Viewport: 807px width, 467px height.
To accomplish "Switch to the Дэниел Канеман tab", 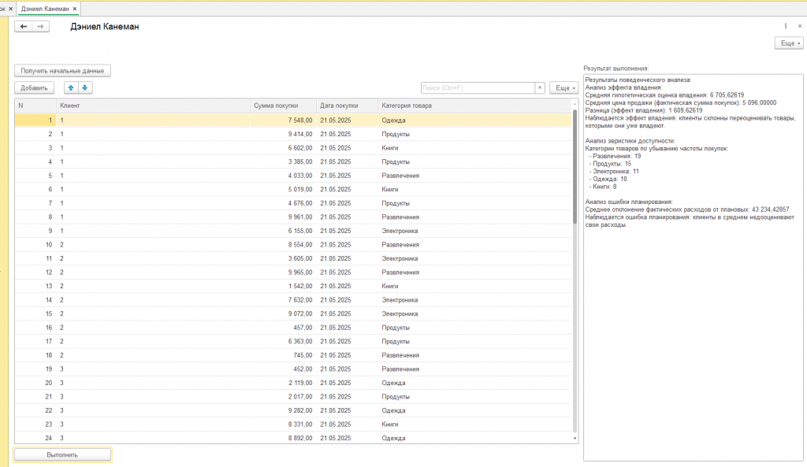I will coord(45,9).
